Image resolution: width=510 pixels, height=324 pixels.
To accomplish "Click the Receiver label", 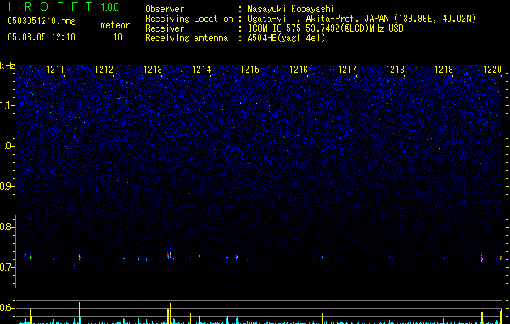I will [x=165, y=28].
